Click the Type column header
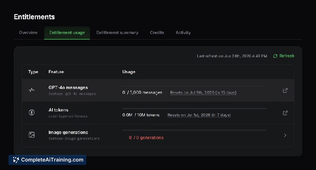The height and width of the screenshot is (170, 316). pos(33,72)
